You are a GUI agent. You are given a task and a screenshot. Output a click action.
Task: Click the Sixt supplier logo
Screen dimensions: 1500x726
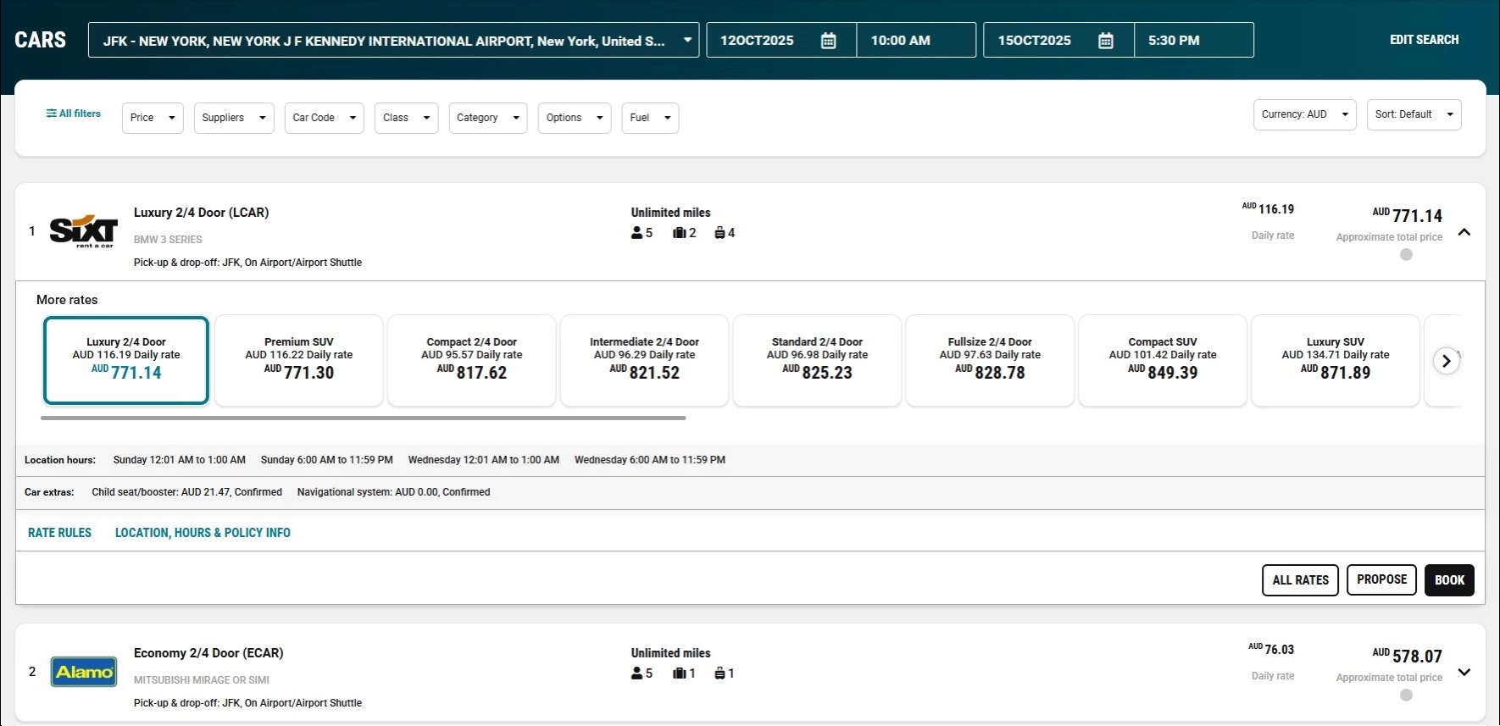pos(83,231)
